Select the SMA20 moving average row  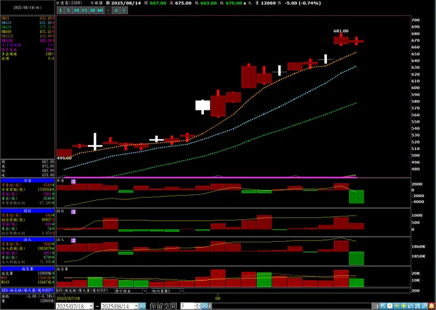click(28, 27)
